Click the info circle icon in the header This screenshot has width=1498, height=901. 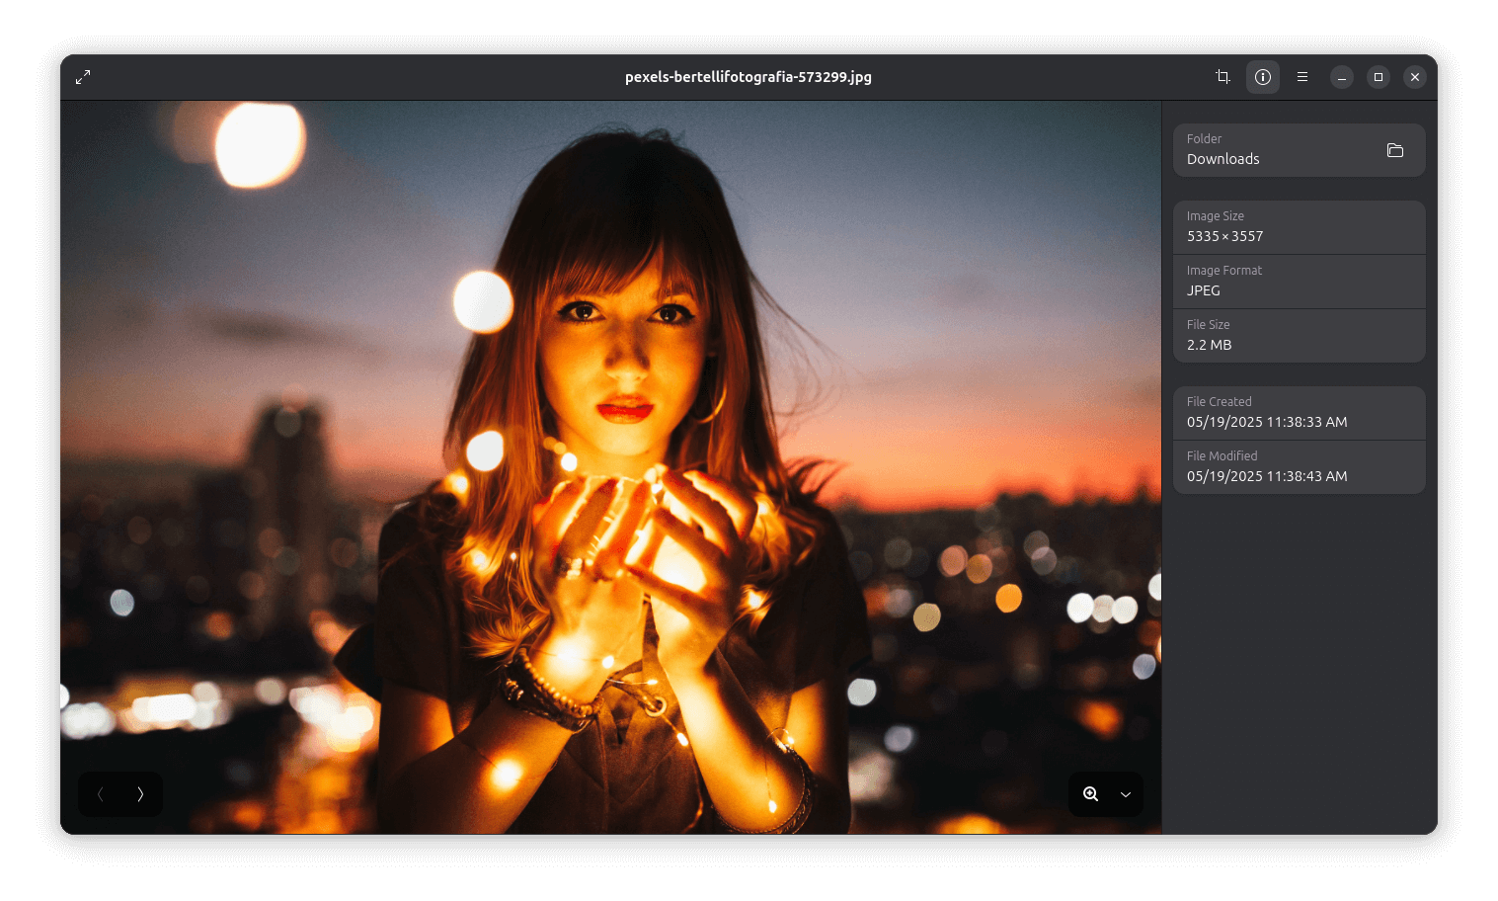click(1262, 76)
